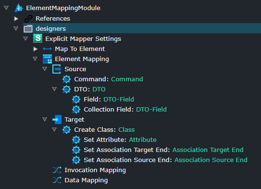Expand the Map To Element node

35,49
